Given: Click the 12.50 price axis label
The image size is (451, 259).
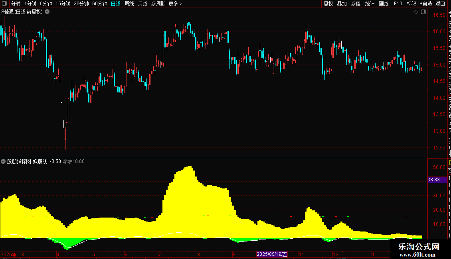Looking at the screenshot, I should pyautogui.click(x=439, y=147).
